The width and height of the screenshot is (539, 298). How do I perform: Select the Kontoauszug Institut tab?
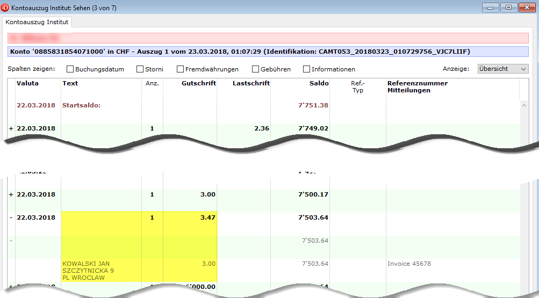[37, 22]
